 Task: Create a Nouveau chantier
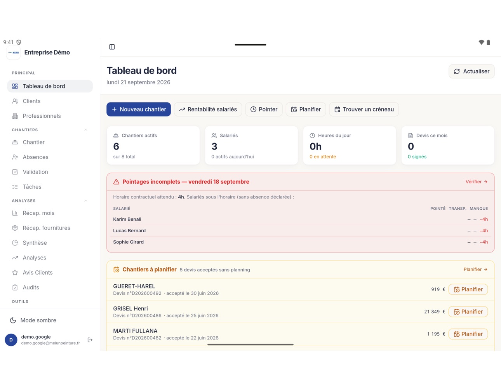(139, 109)
